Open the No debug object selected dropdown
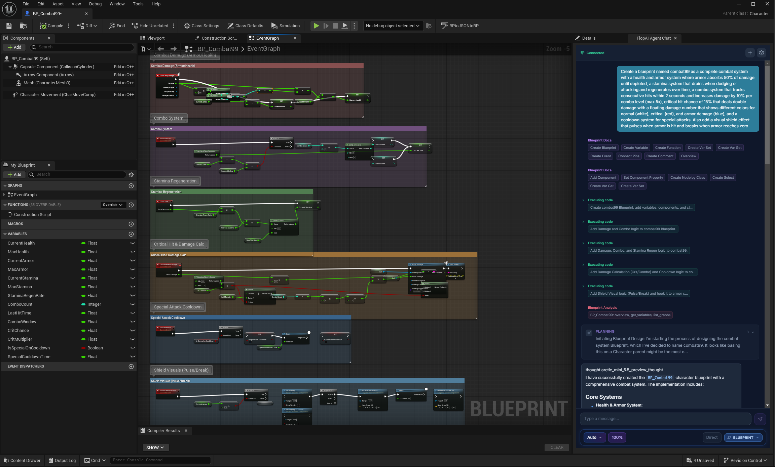The image size is (775, 467). point(393,26)
